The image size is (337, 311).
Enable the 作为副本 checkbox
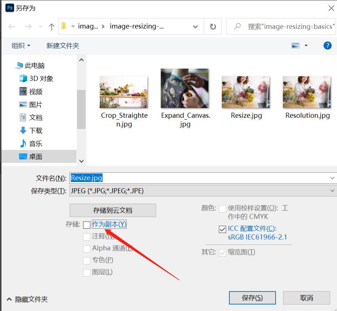[x=86, y=225]
